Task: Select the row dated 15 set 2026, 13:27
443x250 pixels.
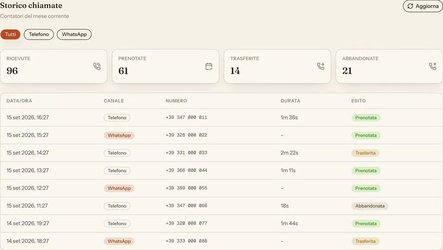Action: (221, 171)
